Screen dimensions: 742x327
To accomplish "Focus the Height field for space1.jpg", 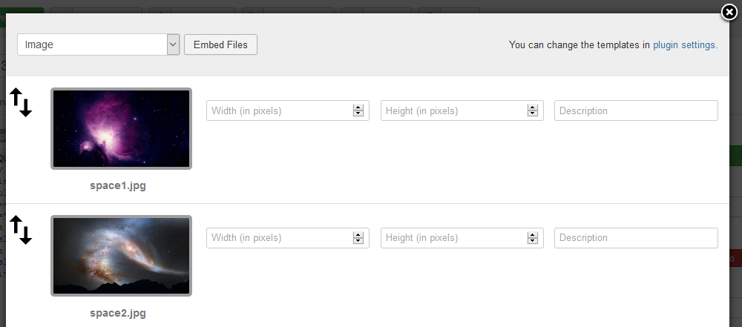I will tap(453, 110).
